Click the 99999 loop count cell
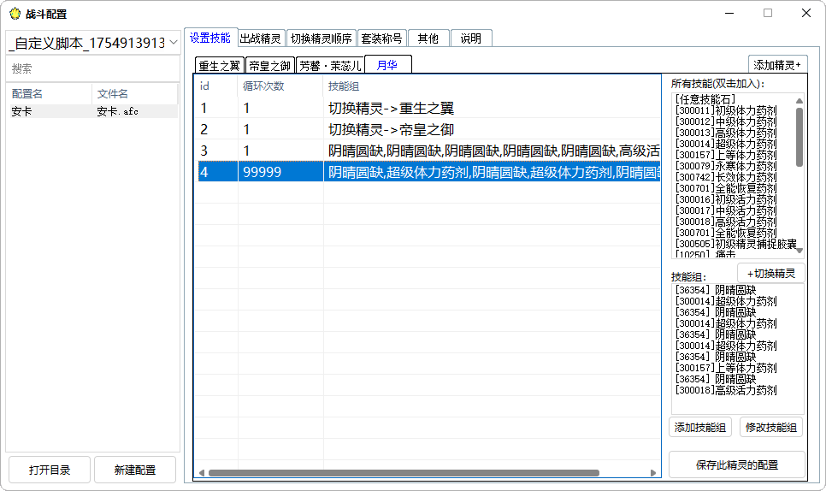Screen dimensions: 826x491 point(280,172)
